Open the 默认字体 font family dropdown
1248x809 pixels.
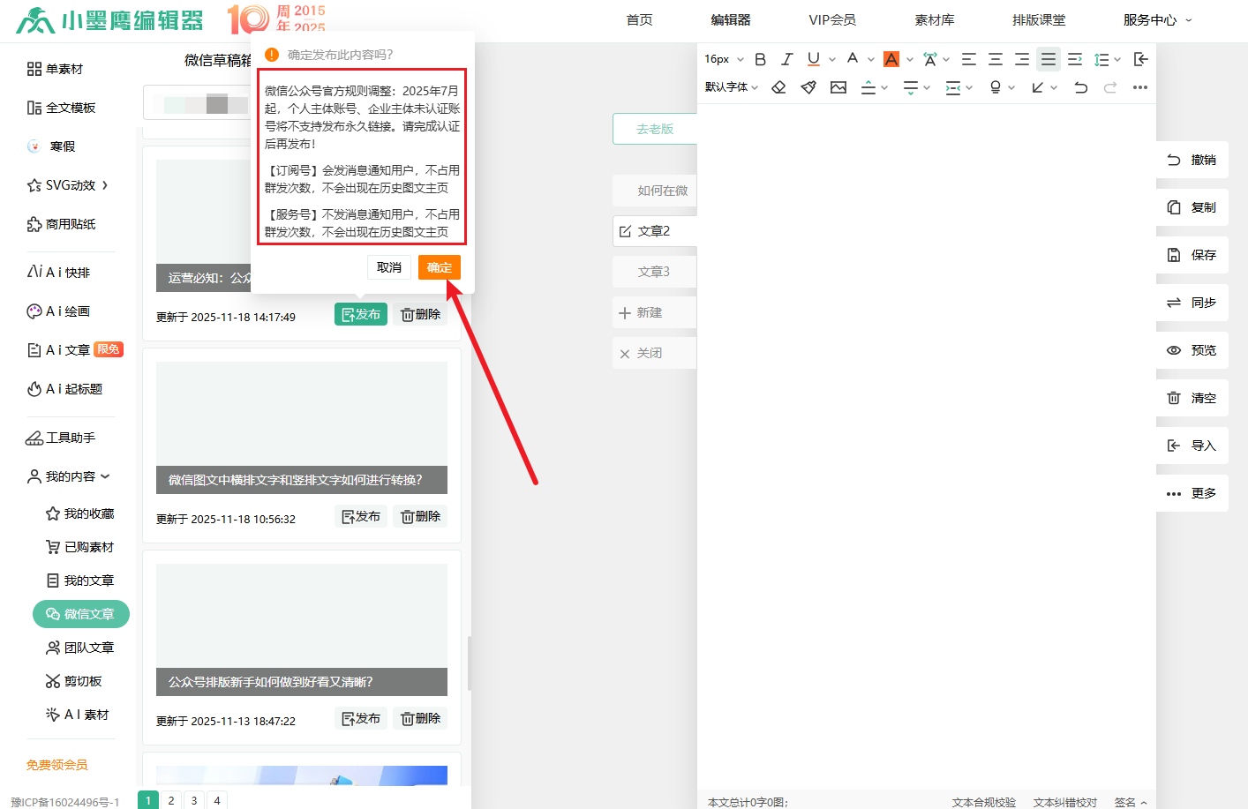point(732,87)
